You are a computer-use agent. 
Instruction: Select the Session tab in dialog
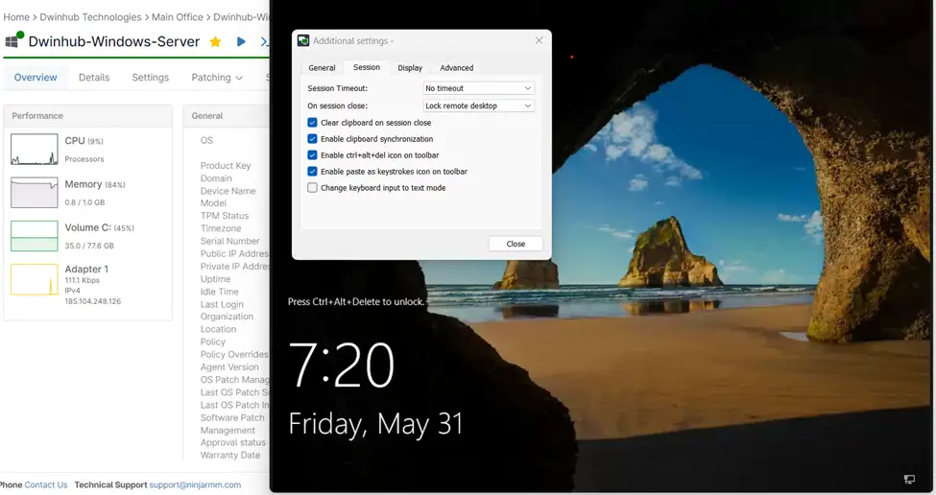click(367, 67)
